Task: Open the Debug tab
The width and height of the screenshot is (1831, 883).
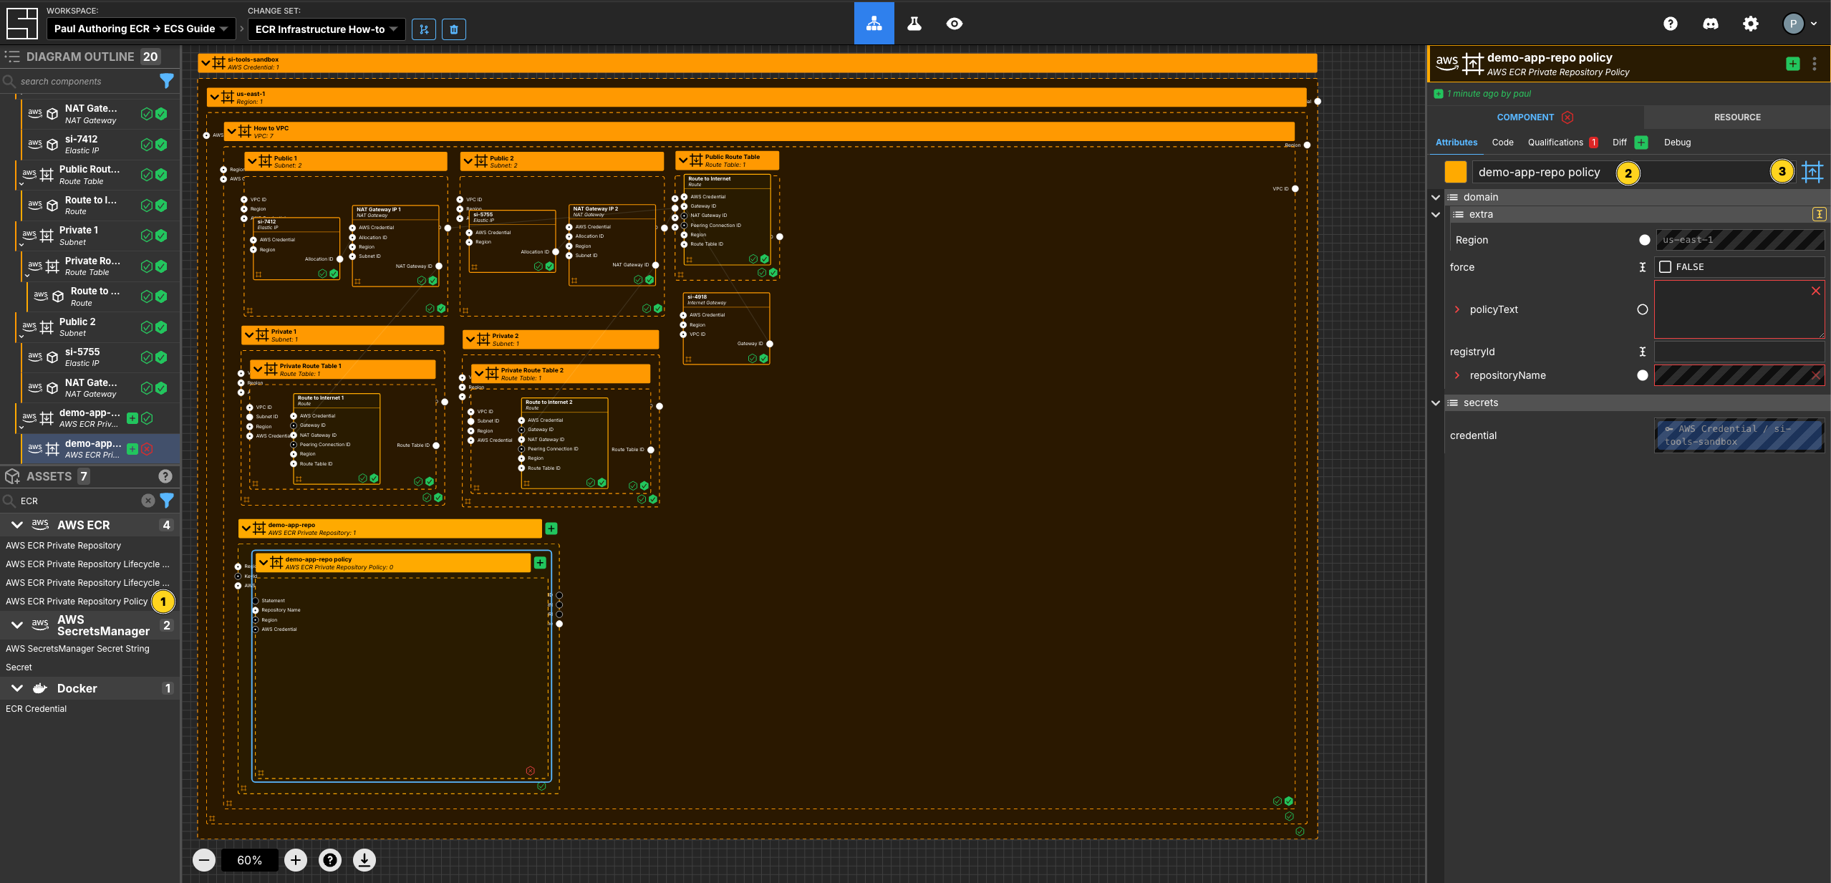Action: pos(1677,143)
